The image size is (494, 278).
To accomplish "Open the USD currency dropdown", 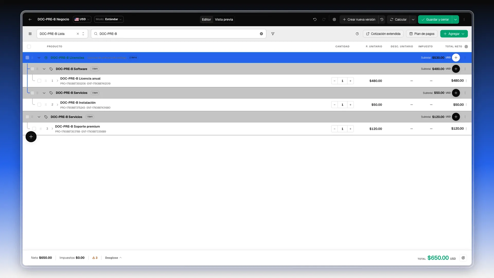I will (x=82, y=19).
